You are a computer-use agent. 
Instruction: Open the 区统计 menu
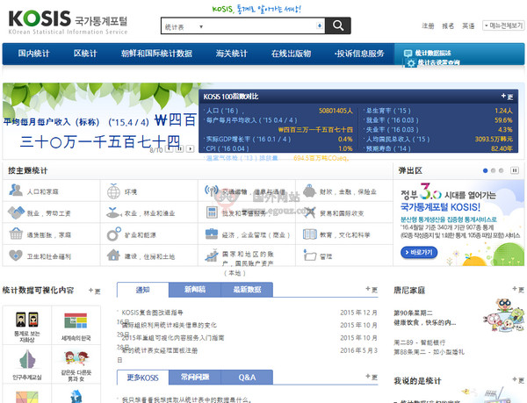[x=85, y=54]
